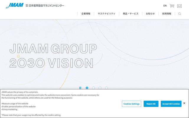Open the envelope contact icon

[x=179, y=6]
